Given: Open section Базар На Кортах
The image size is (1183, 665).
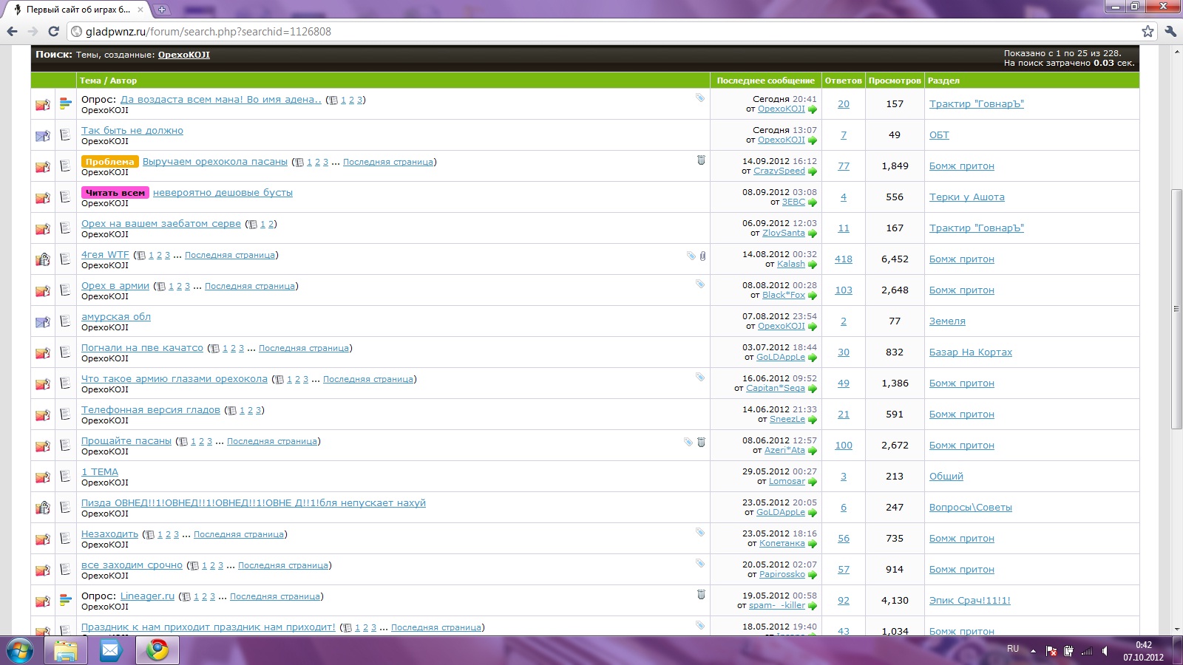Looking at the screenshot, I should 970,352.
